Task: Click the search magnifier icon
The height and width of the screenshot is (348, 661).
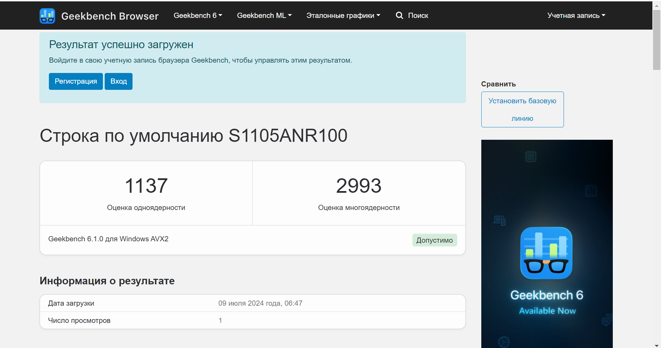Action: 399,15
